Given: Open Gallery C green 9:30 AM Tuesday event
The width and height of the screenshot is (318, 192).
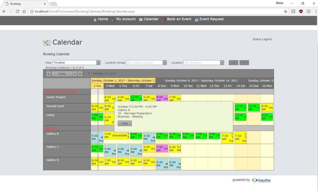Looking at the screenshot, I should click(97, 148).
